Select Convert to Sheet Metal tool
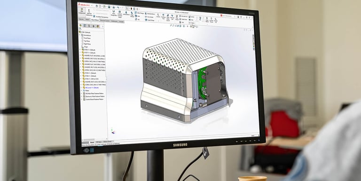Image resolution: width=361 pixels, height=181 pixels. 120,14
